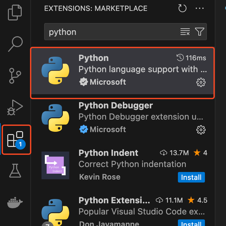Open the Extensions view
The width and height of the screenshot is (226, 226).
click(x=15, y=139)
